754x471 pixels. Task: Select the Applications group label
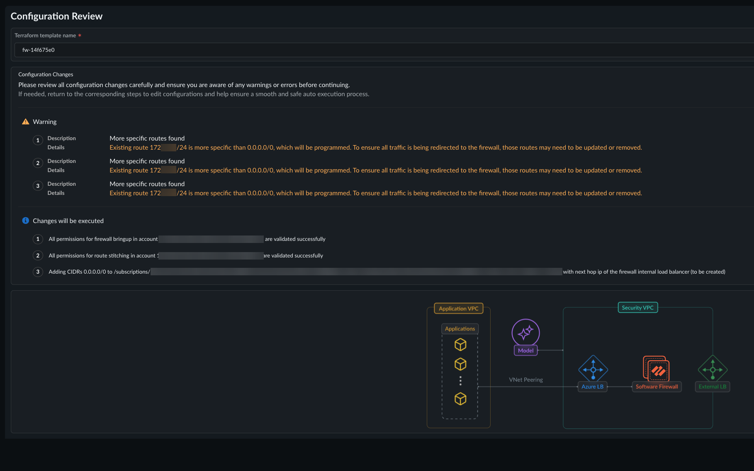(x=460, y=329)
